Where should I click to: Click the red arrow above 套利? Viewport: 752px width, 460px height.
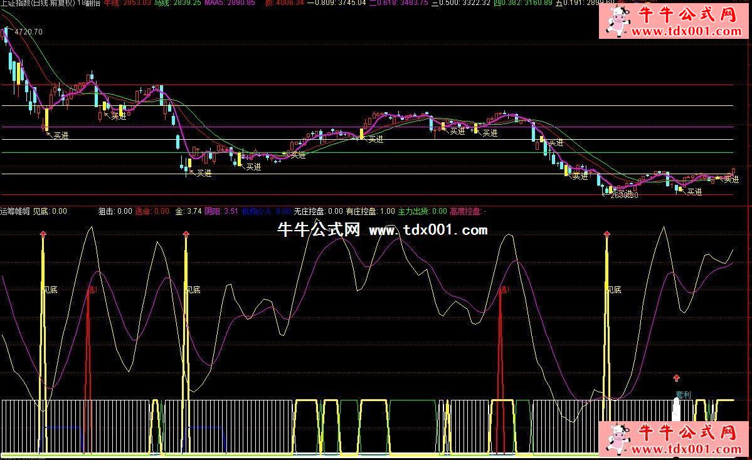pos(677,378)
